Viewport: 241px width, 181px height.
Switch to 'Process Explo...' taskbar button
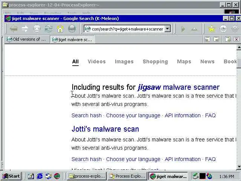tap(127, 176)
